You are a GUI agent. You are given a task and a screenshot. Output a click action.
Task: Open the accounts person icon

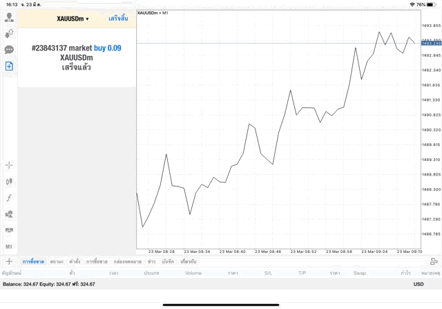pos(10,17)
